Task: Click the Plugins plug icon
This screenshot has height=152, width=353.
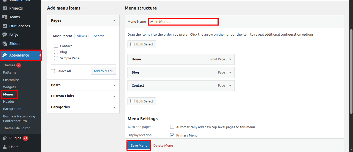Action: pyautogui.click(x=5, y=138)
